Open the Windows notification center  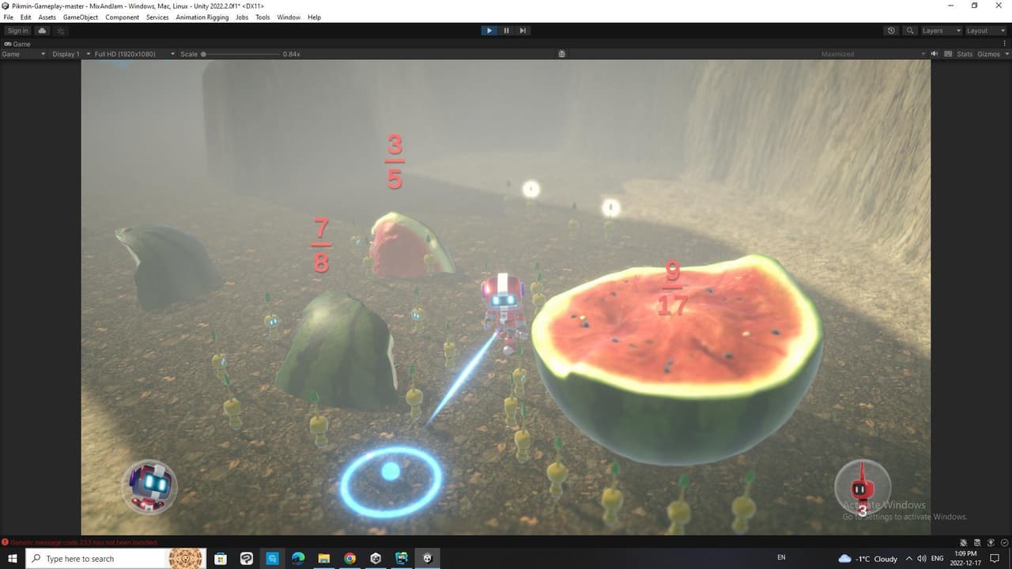click(x=995, y=559)
